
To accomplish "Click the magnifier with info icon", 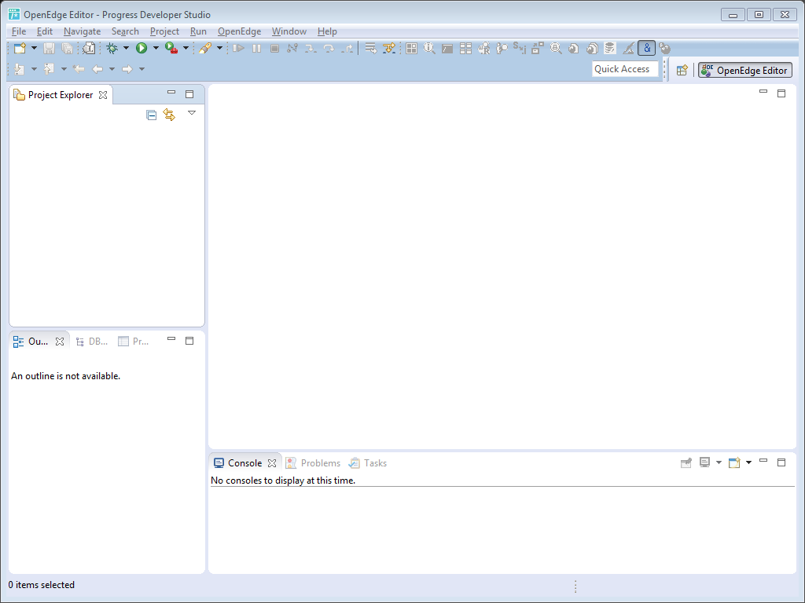I will point(429,48).
